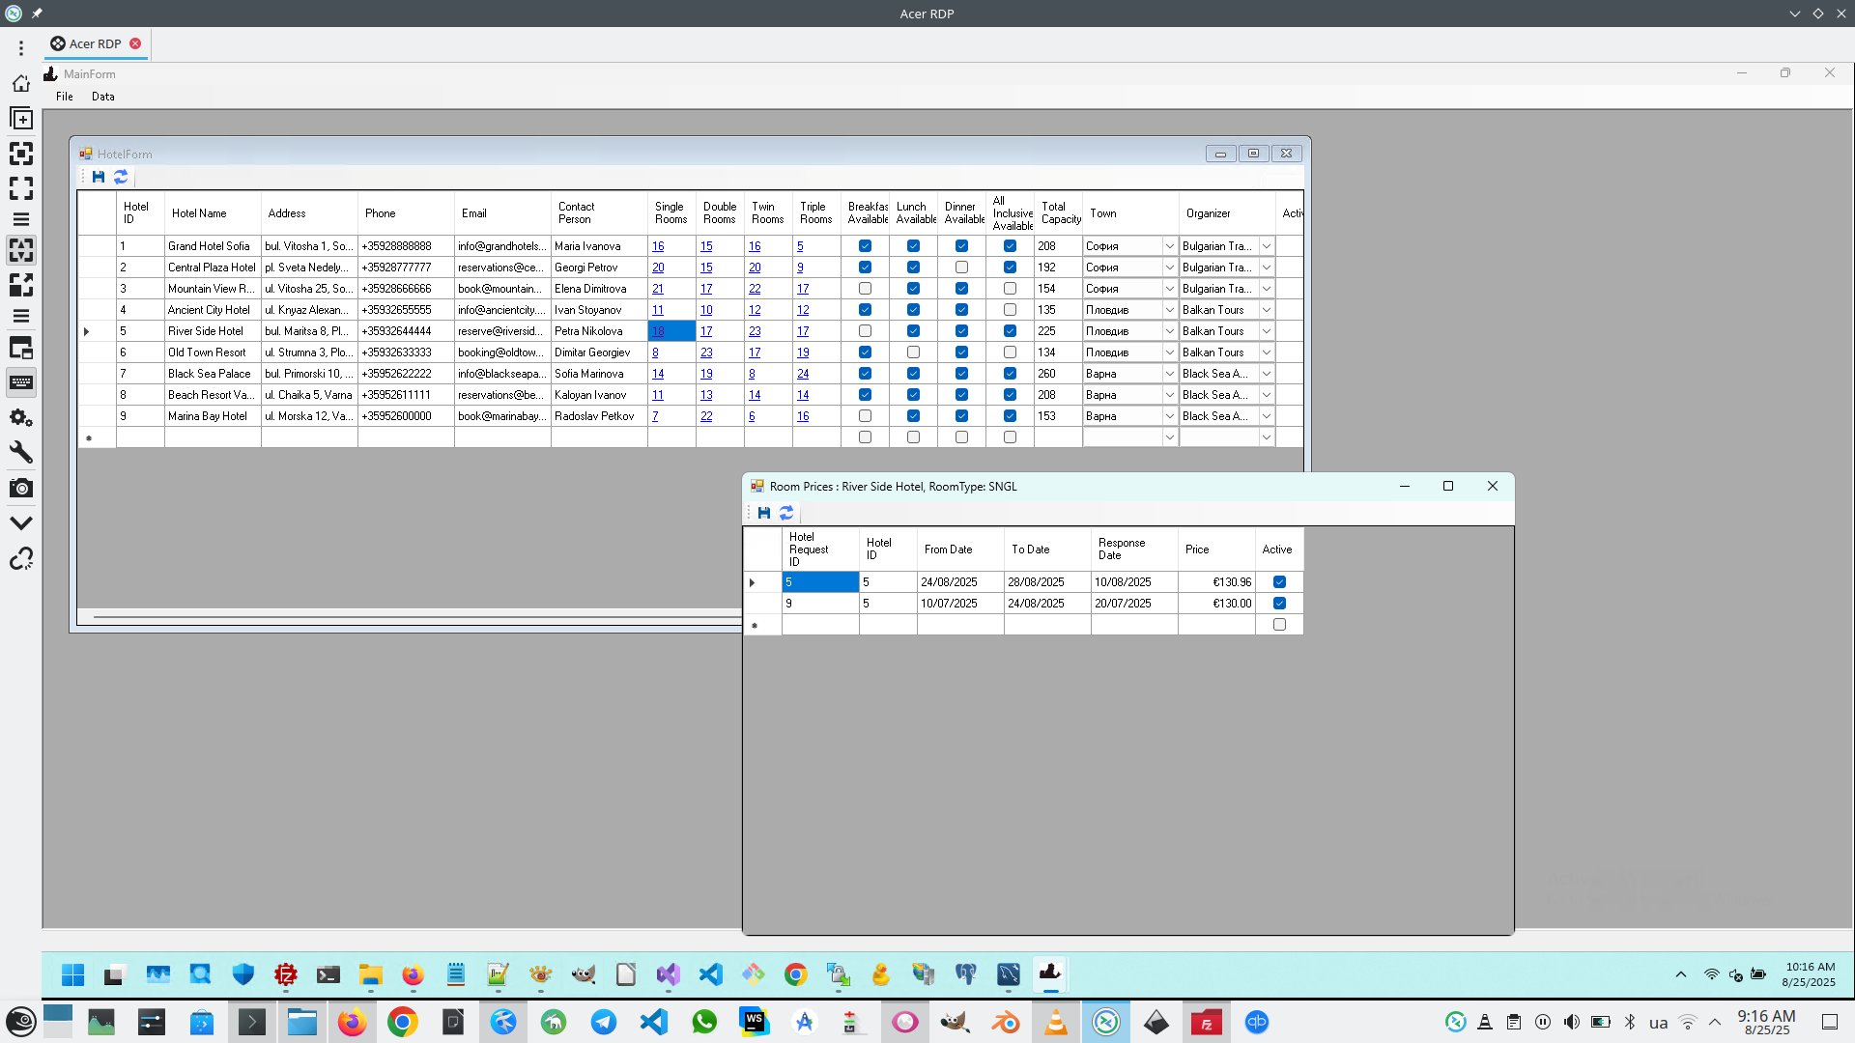Click the save icon in Room Prices window
Screen dimensions: 1855x1043
[x=764, y=513]
